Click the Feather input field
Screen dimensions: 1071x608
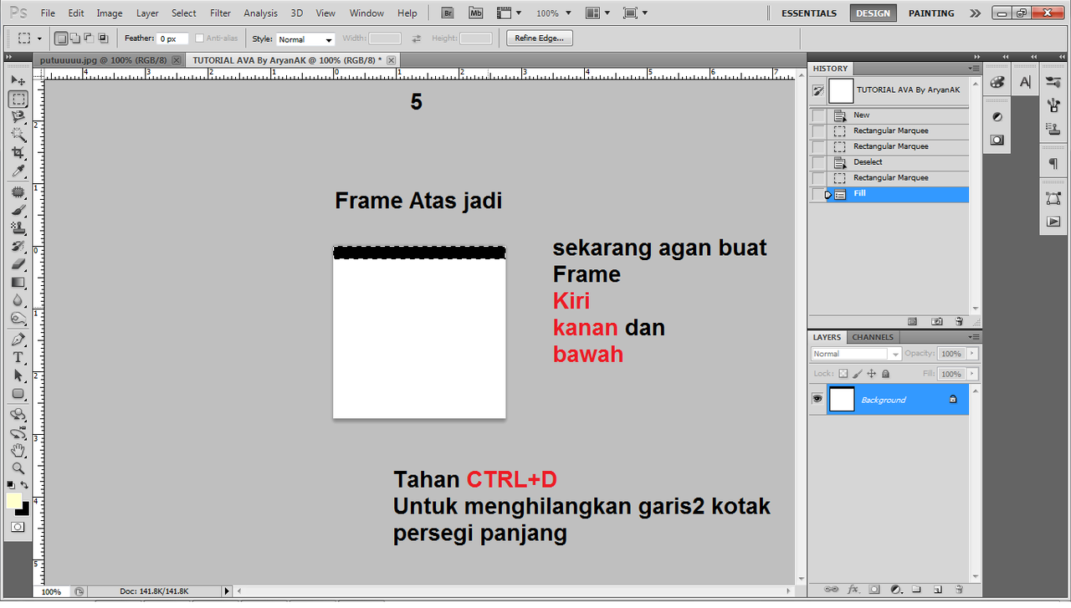[x=173, y=39]
